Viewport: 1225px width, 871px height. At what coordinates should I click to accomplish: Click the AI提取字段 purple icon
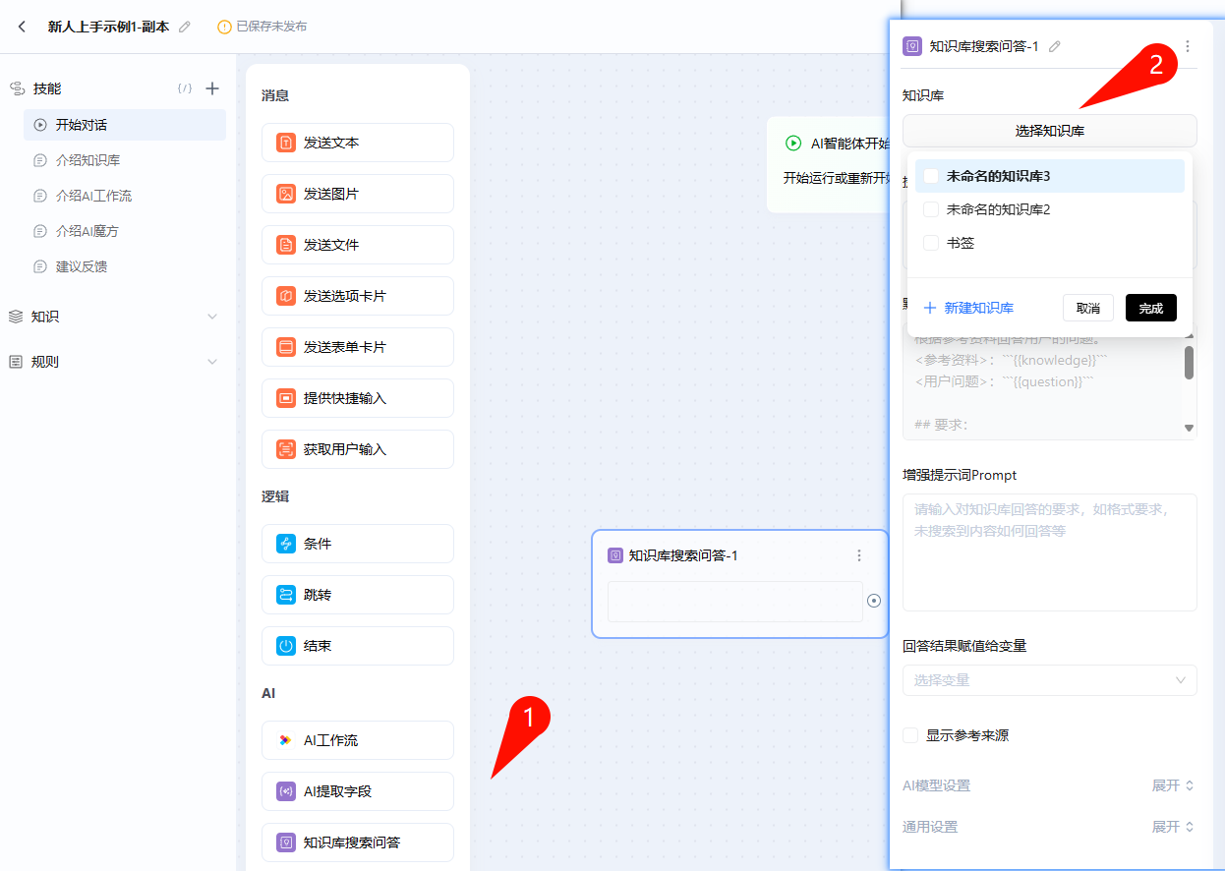(x=286, y=791)
